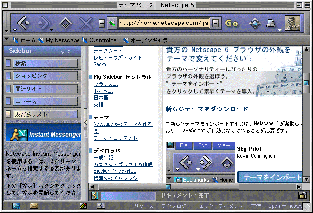Click the horizontal scrollbar right arrow

299,187
